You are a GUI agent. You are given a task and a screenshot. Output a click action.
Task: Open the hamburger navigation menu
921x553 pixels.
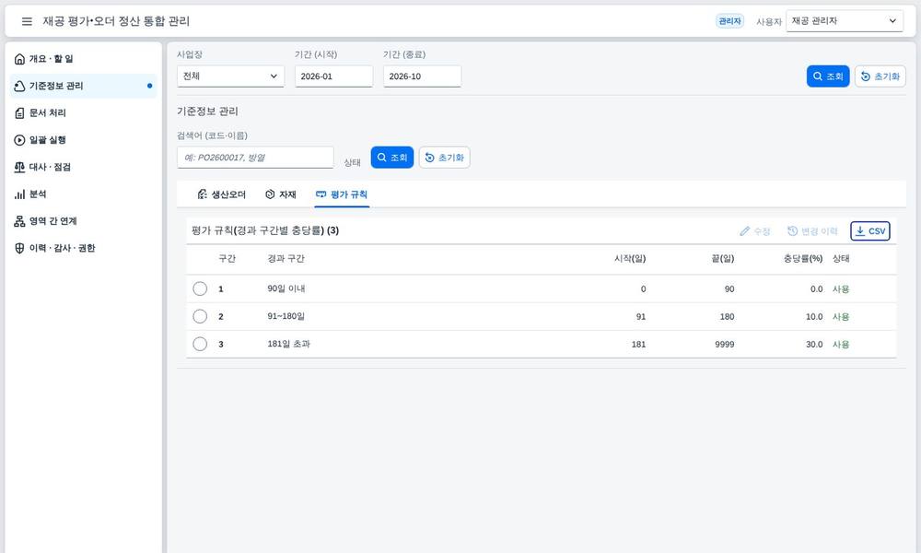[27, 21]
